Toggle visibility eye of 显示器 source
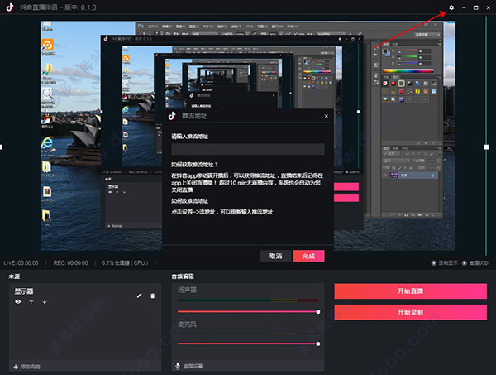This screenshot has width=496, height=375. (18, 301)
